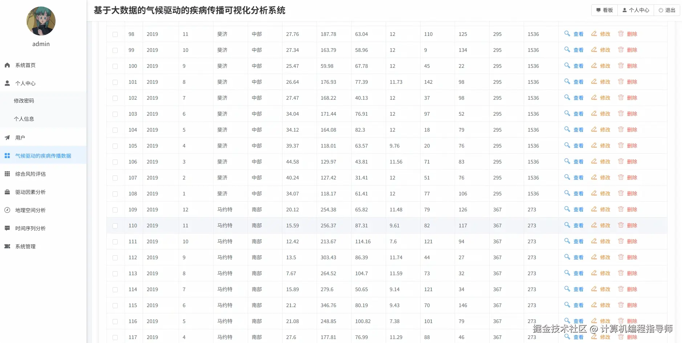
Task: Check the checkbox for row 98
Action: [x=115, y=34]
